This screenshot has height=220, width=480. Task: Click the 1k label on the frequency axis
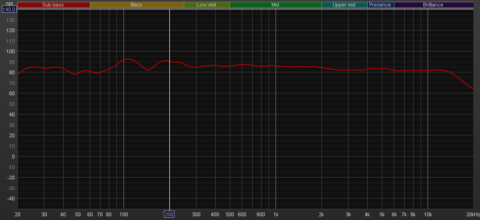276,214
